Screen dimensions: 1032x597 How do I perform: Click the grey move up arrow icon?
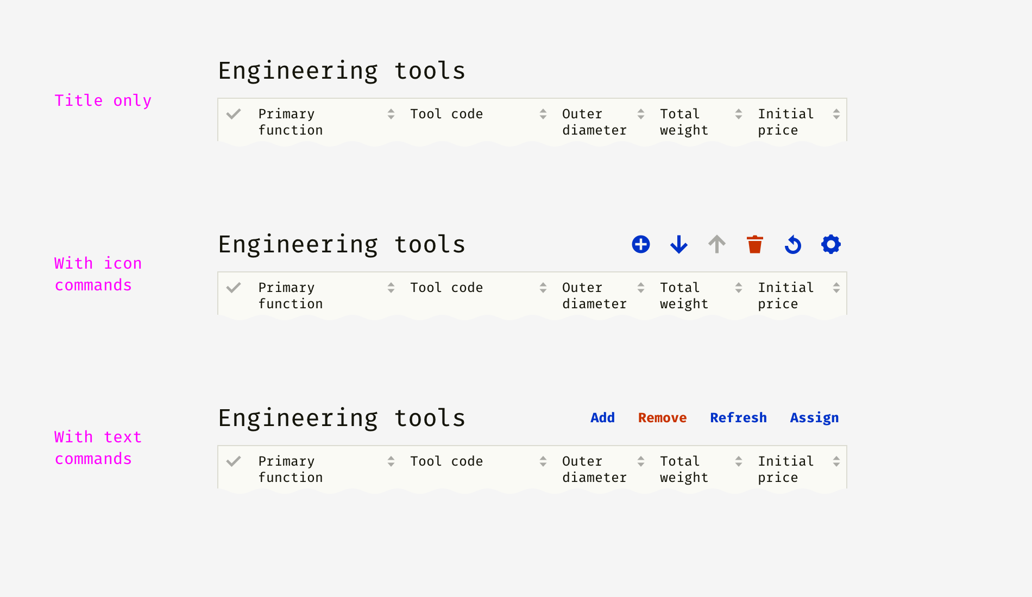[x=717, y=244]
